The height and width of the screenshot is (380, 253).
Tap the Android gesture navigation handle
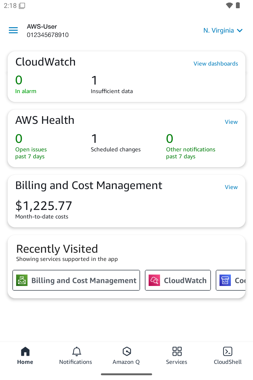(x=126, y=374)
